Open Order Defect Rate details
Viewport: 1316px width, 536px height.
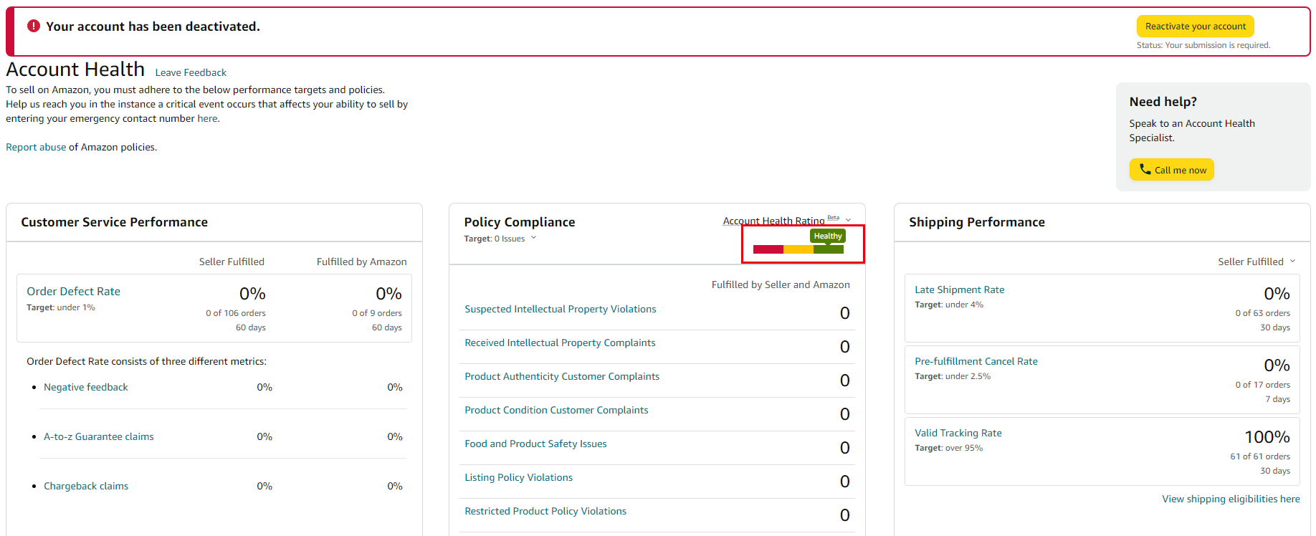pyautogui.click(x=73, y=291)
